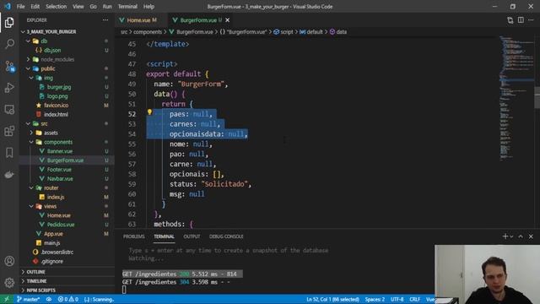Open the Accounts menu icon
540x304 pixels.
pos(9,261)
